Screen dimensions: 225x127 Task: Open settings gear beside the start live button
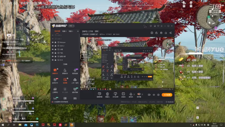[x=158, y=95]
